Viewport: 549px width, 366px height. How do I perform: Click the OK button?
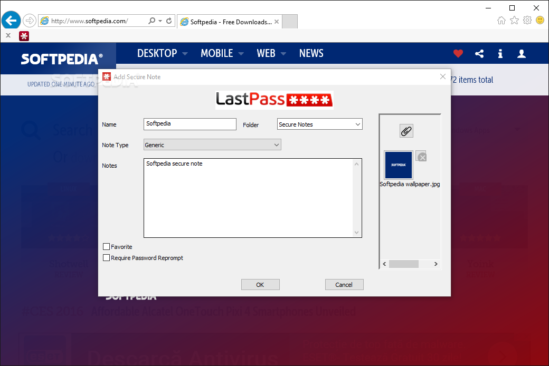260,284
